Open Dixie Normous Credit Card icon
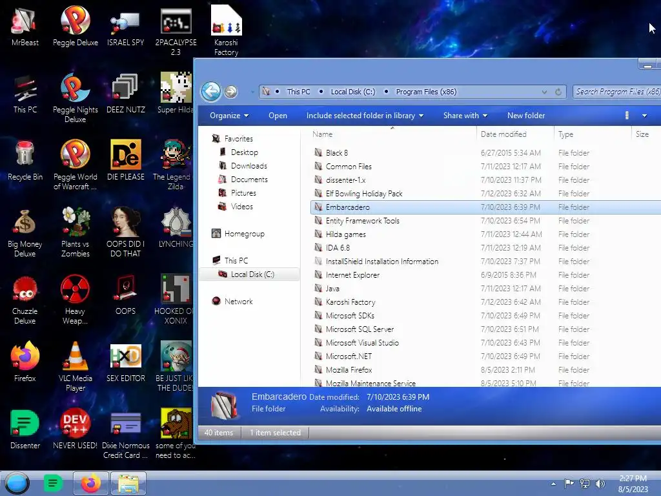 (x=126, y=435)
